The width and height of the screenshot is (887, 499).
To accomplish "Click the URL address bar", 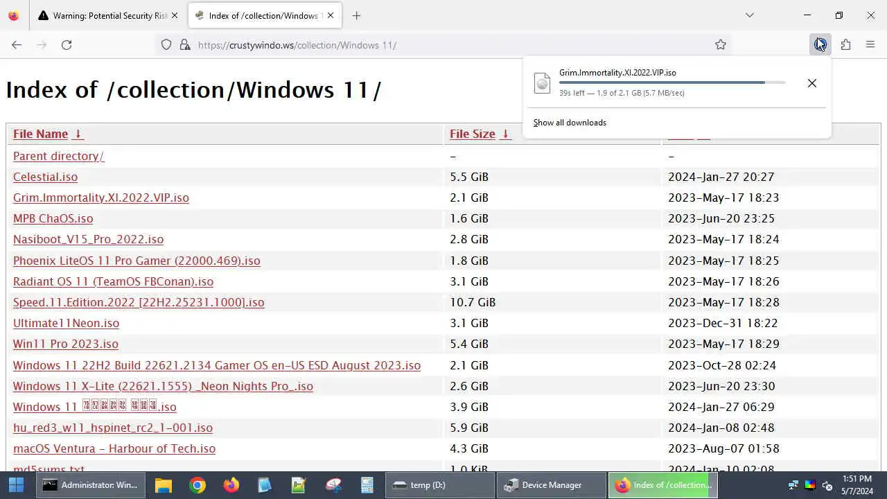I will coord(443,44).
